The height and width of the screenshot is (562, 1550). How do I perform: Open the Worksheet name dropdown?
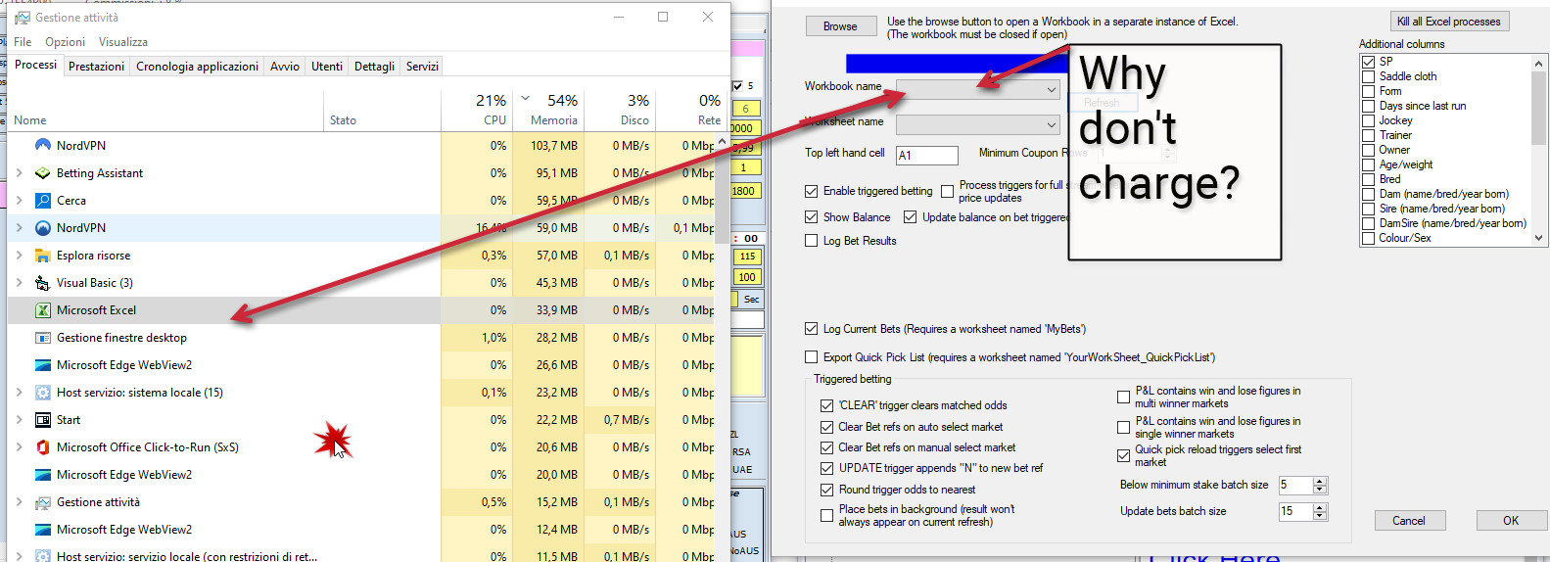1052,124
